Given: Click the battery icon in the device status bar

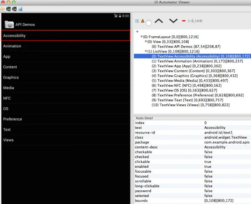Looking at the screenshot, I should click(120, 15).
